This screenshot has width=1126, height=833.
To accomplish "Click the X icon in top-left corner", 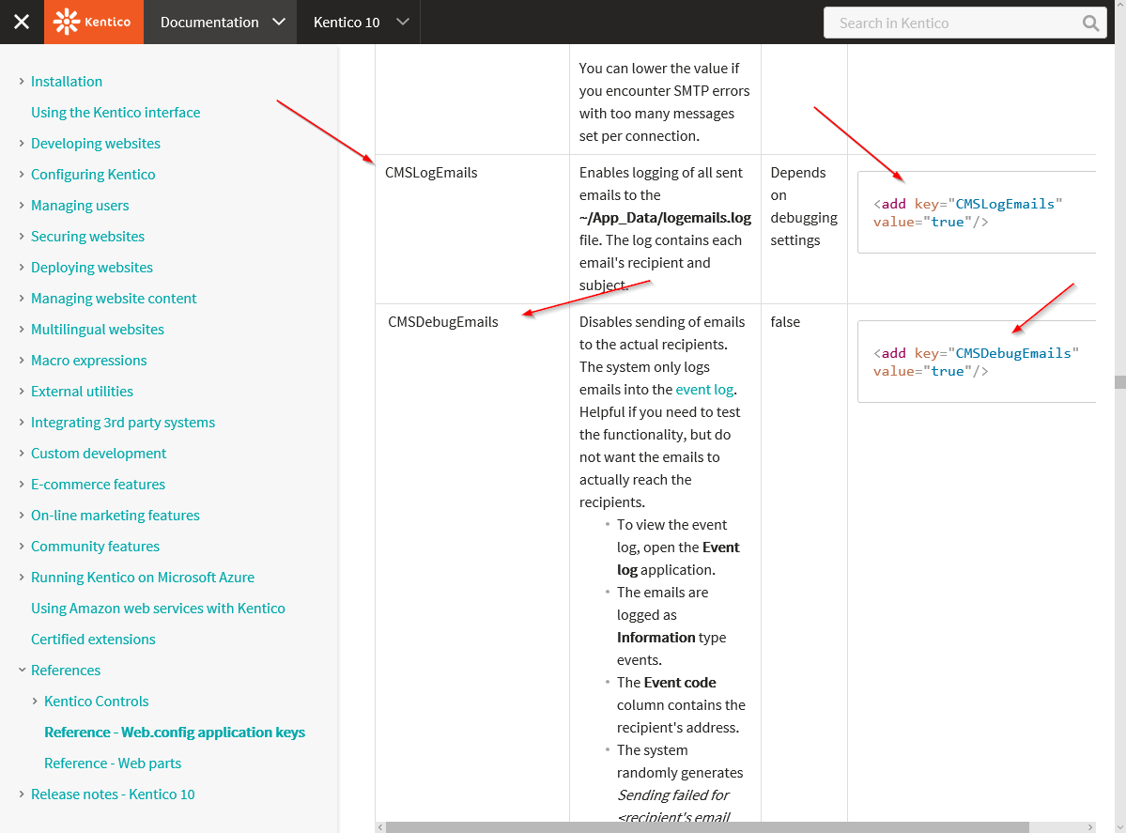I will coord(21,21).
